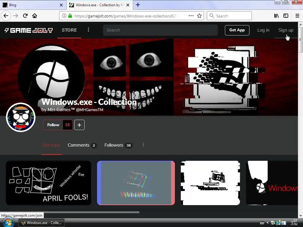The width and height of the screenshot is (303, 227).
Task: Add collection using the plus button
Action: tap(79, 125)
